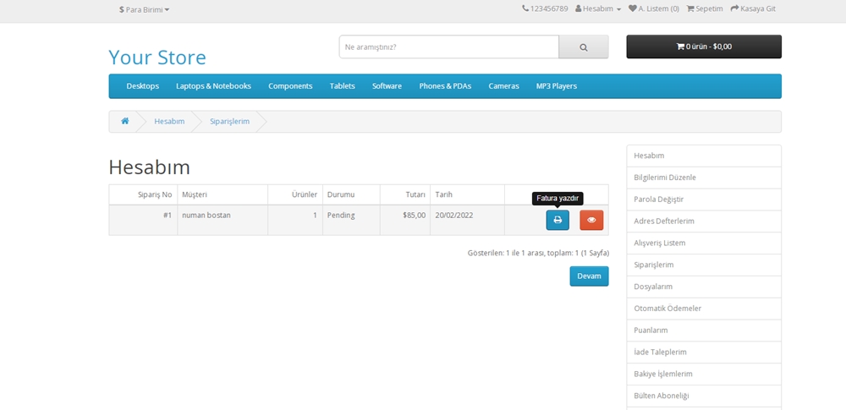Call store phone number 123456789
This screenshot has width=846, height=410.
(545, 8)
